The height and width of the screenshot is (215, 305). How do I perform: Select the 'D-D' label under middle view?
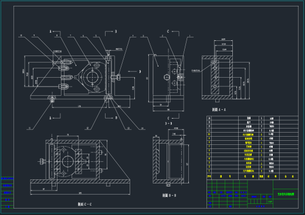[x=168, y=123]
